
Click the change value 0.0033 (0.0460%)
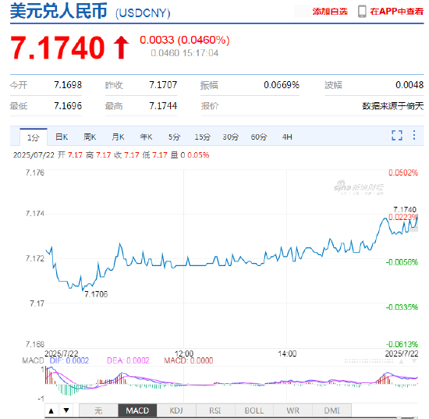coord(185,40)
